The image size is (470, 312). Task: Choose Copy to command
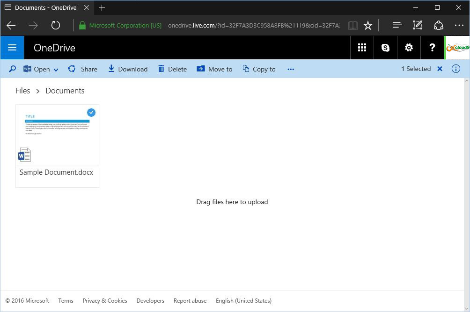pyautogui.click(x=259, y=69)
